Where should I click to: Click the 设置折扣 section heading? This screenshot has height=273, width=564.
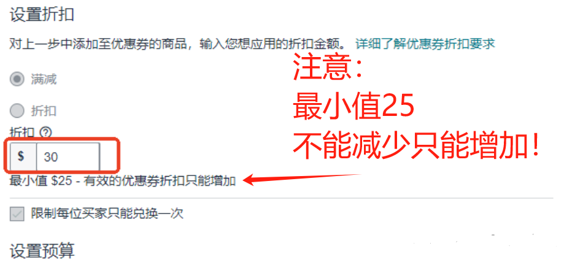pyautogui.click(x=42, y=15)
